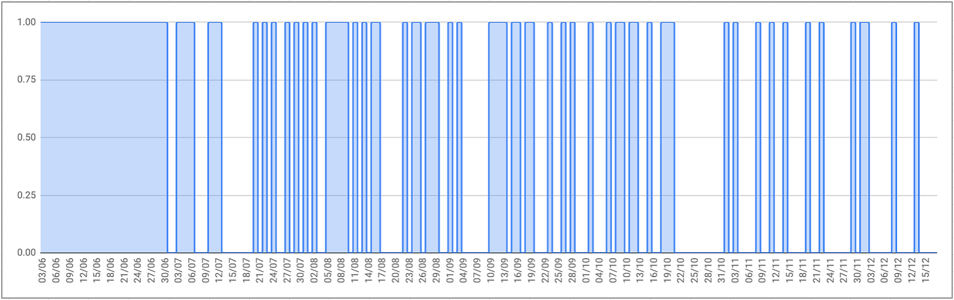Image resolution: width=954 pixels, height=300 pixels.
Task: Select the 28/09 date label
Action: pos(573,270)
